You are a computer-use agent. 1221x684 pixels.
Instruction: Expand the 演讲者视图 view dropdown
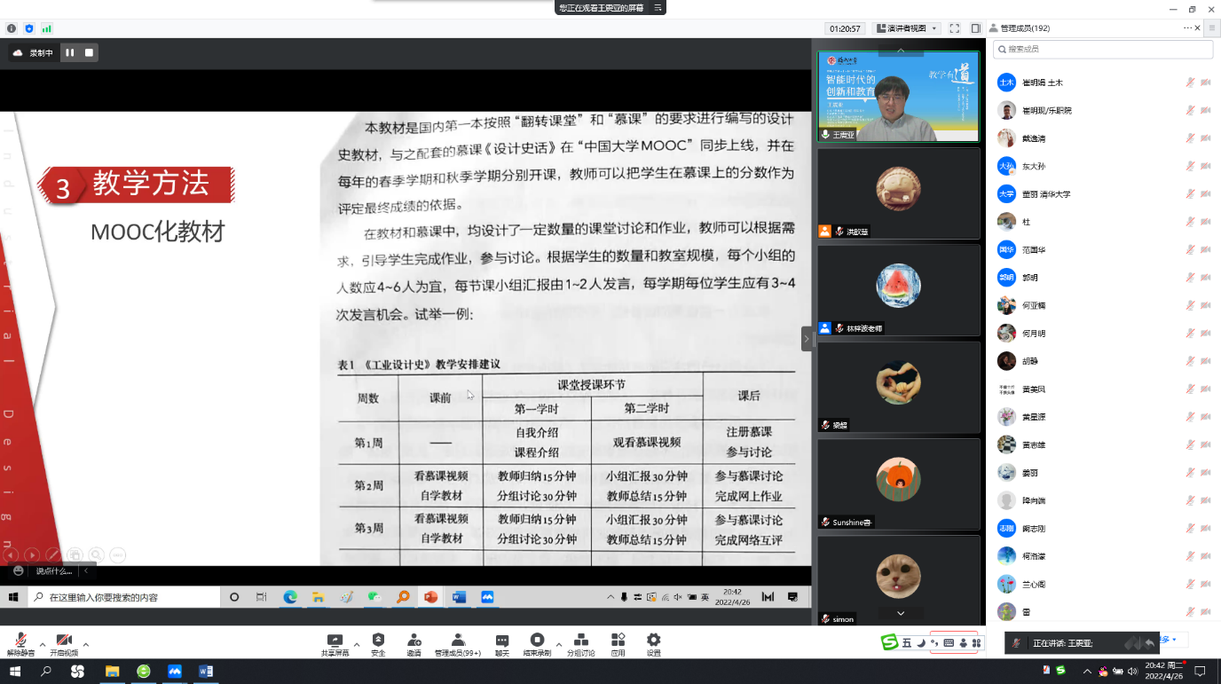[x=906, y=28]
